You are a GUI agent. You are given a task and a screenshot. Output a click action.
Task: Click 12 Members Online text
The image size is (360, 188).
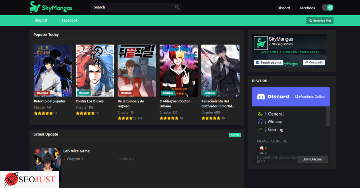click(x=310, y=97)
